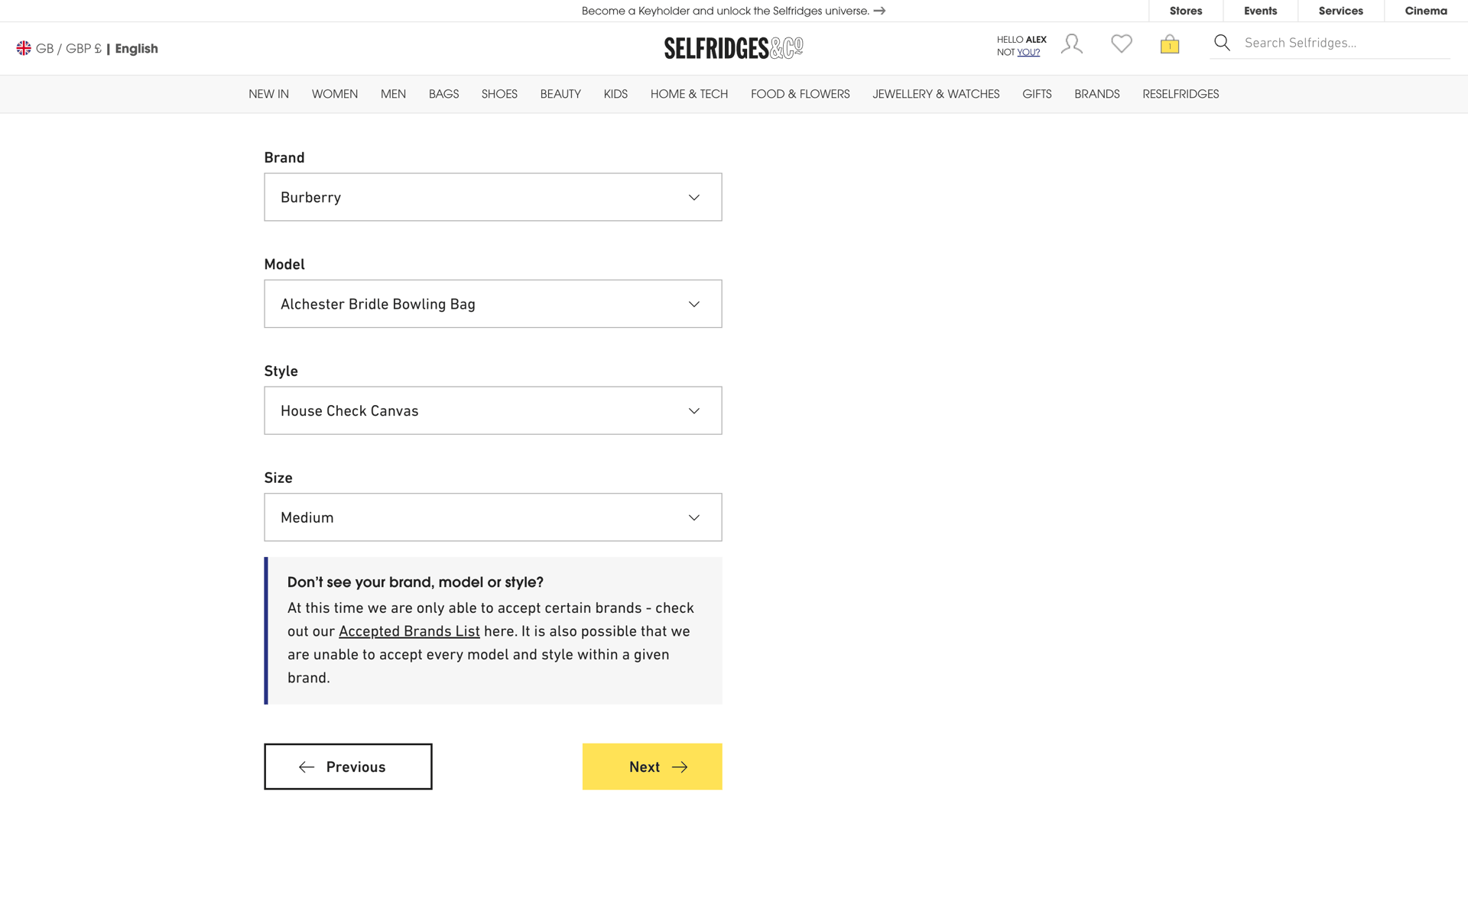Click the arrow beside the Keyholder banner
Viewport: 1468px width, 917px height.
[x=880, y=11]
